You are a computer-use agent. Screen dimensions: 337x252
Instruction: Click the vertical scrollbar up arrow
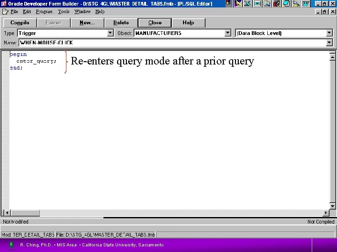tap(332, 57)
